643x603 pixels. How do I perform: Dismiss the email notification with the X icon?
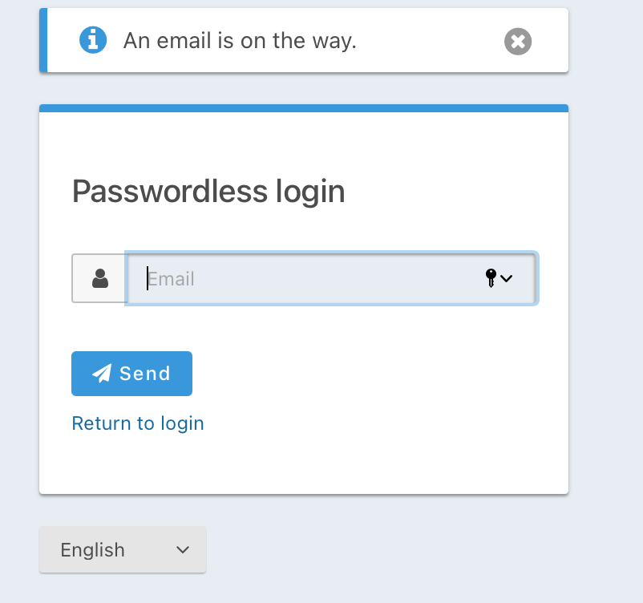tap(518, 42)
